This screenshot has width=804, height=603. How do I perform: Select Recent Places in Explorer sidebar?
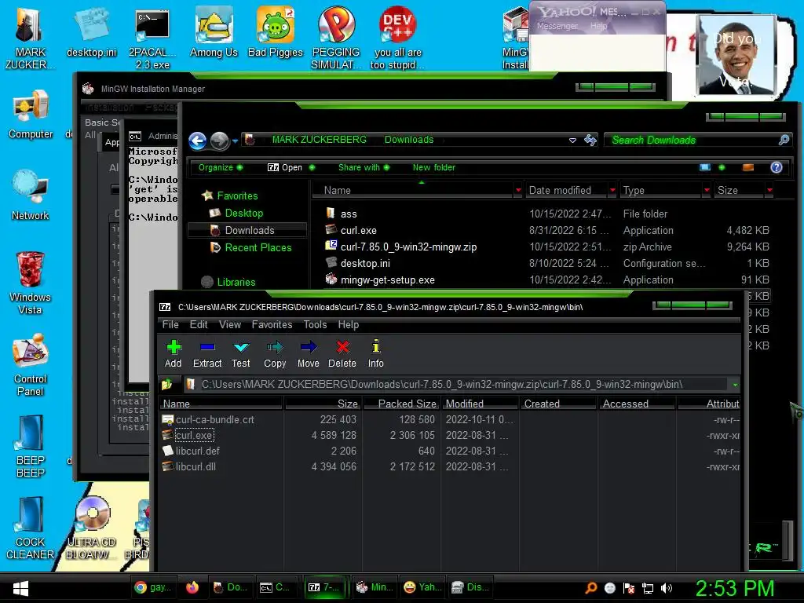click(x=258, y=247)
